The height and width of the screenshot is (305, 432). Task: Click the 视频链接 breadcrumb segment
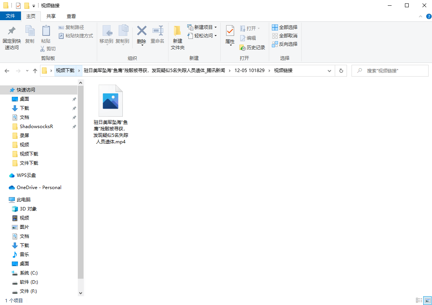click(x=283, y=71)
